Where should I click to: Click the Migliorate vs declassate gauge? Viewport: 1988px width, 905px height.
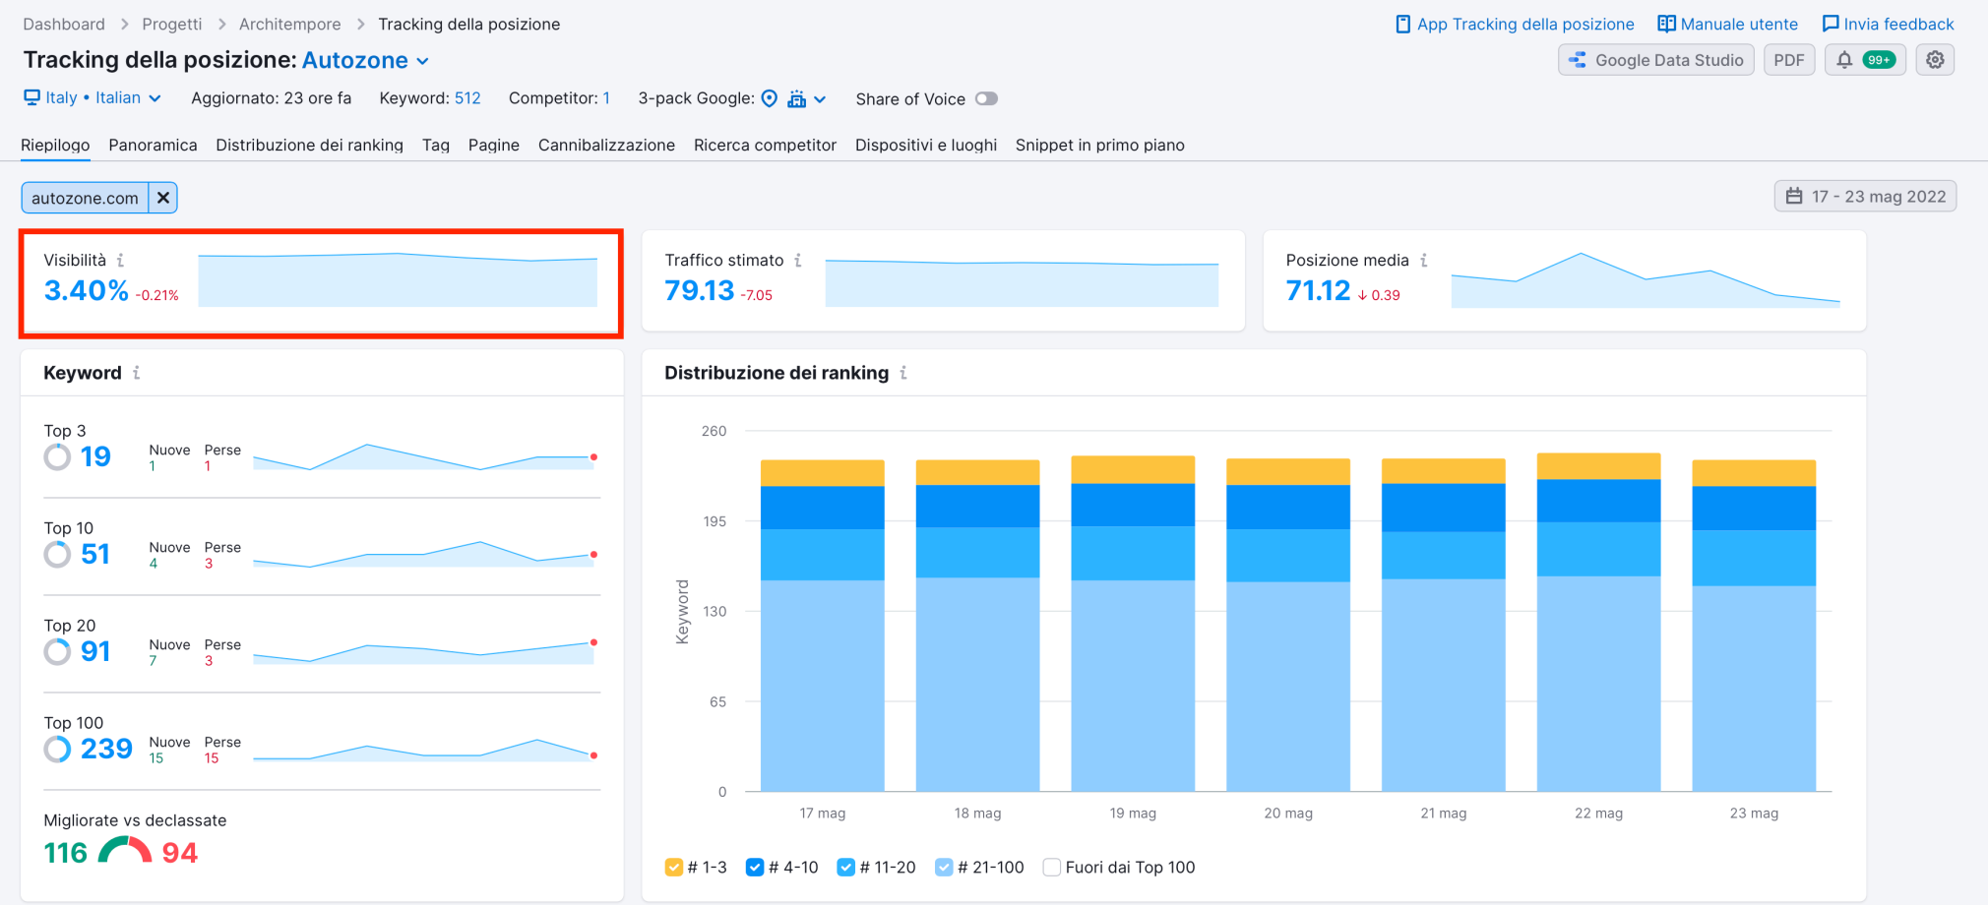125,849
